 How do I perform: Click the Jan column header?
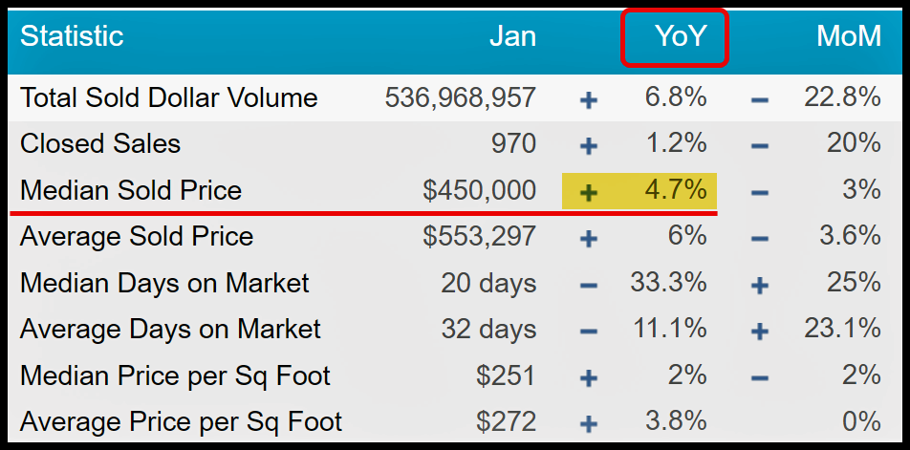tap(512, 37)
